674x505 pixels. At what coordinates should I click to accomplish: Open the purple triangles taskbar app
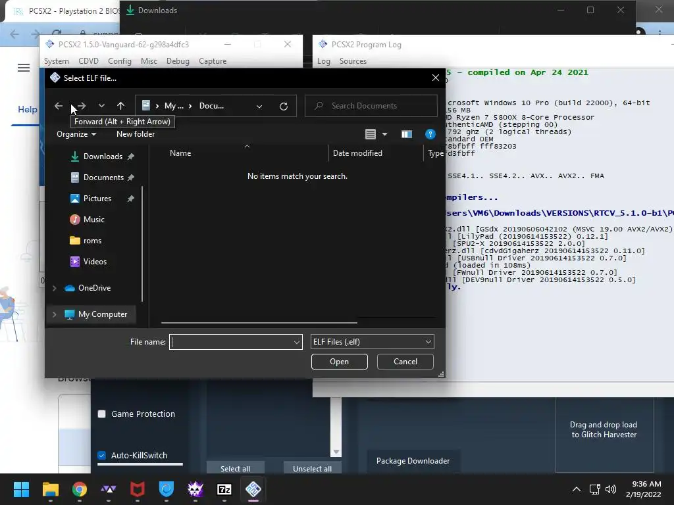[109, 489]
